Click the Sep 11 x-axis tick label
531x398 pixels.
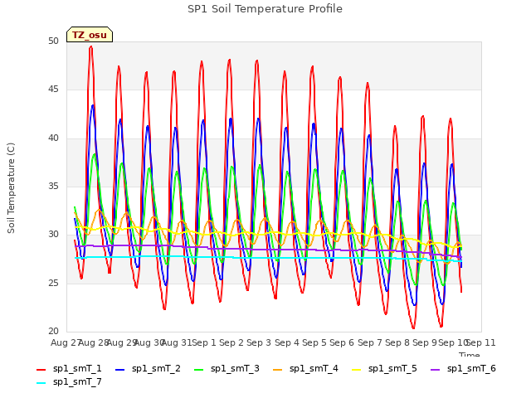(x=481, y=342)
